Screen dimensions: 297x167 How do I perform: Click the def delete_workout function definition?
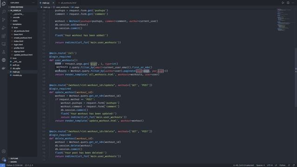[71, 139]
